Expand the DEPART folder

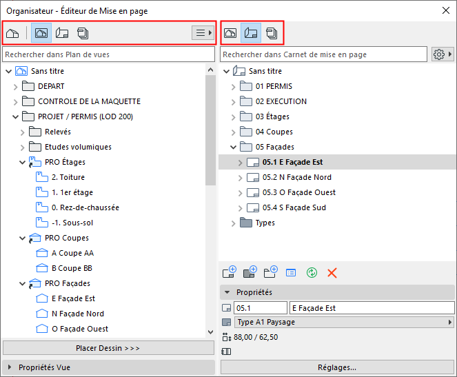pos(15,87)
